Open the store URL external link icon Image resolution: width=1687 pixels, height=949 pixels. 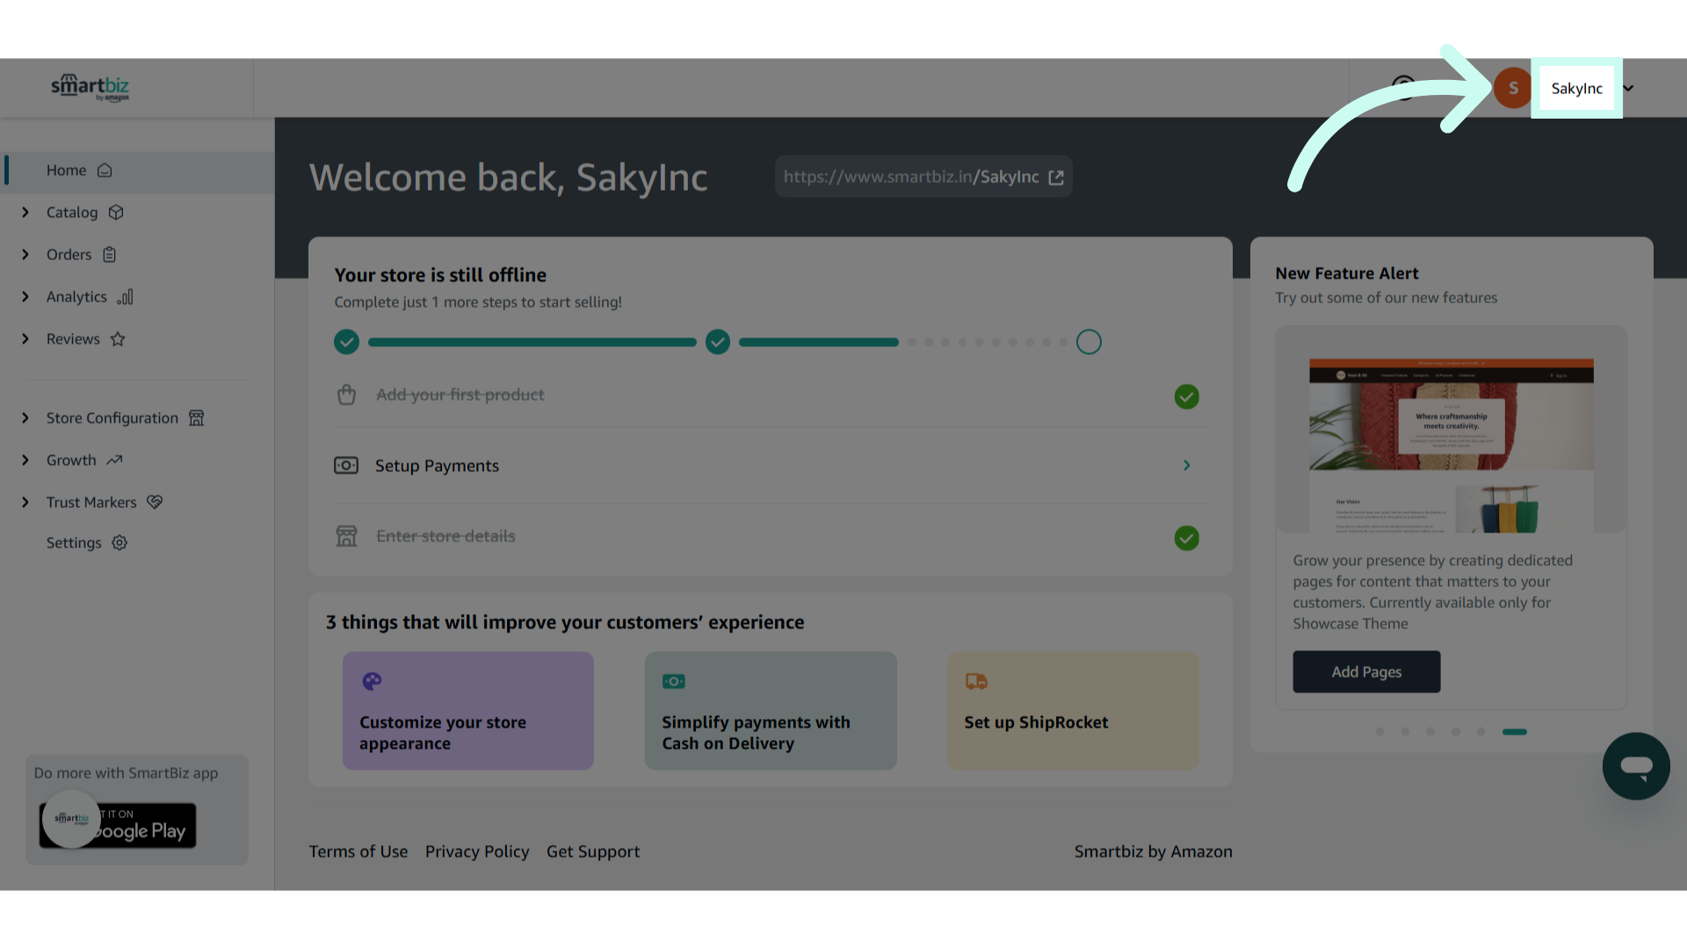[x=1056, y=177]
